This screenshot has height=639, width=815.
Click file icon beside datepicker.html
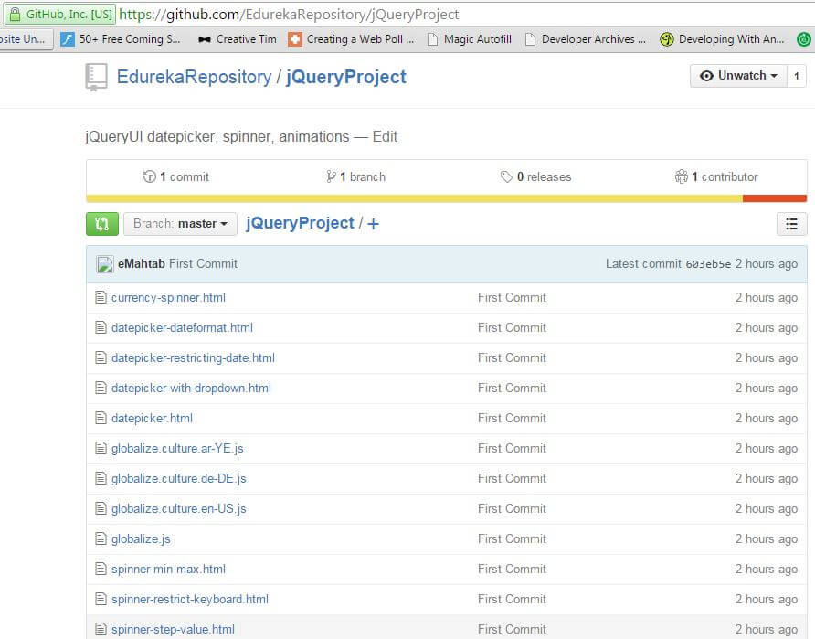tap(101, 418)
